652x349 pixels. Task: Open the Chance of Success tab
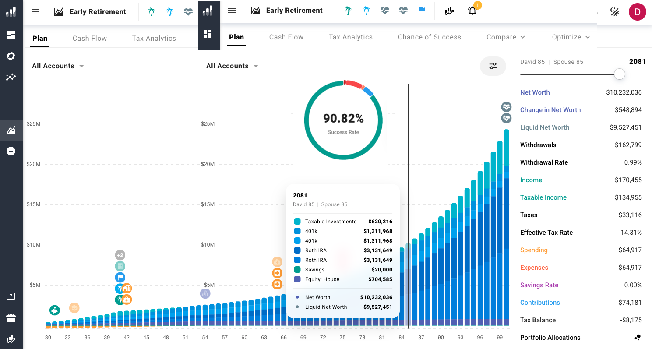click(430, 37)
